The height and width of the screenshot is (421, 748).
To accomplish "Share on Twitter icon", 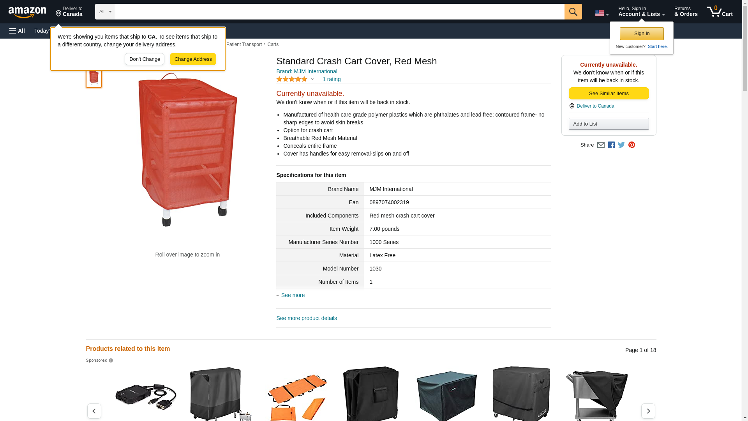I will click(621, 145).
